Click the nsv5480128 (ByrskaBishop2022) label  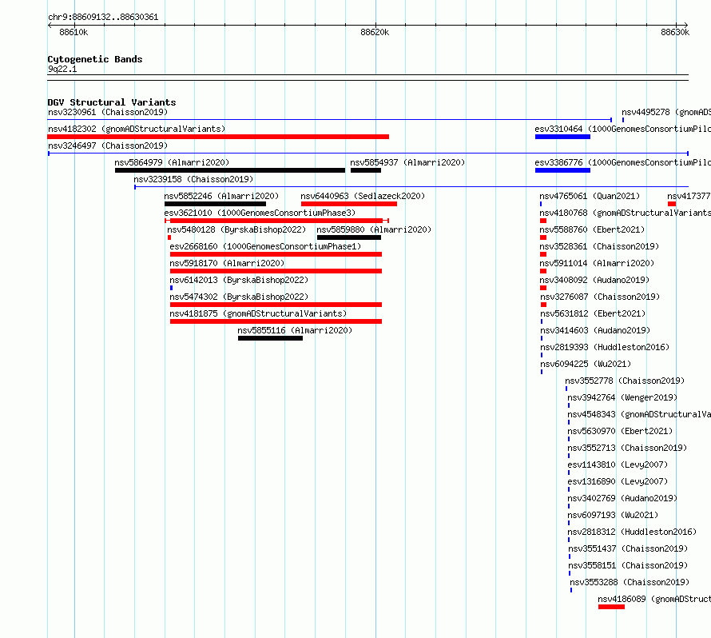pos(236,229)
